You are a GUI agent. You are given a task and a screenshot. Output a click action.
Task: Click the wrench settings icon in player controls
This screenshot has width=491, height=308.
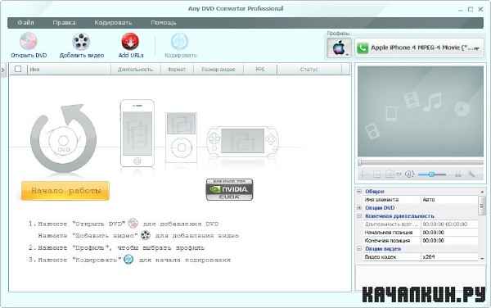[471, 174]
